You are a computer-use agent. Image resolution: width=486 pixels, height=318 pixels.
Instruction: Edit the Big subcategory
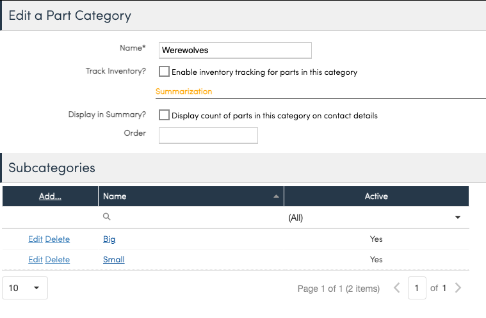click(x=35, y=239)
